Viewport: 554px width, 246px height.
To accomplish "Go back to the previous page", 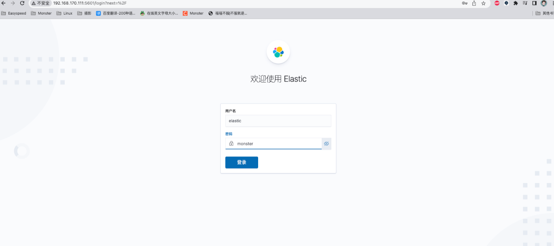I will pyautogui.click(x=3, y=3).
